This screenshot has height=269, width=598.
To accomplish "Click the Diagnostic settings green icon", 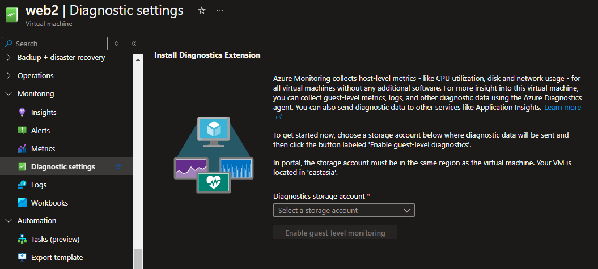I will [x=22, y=167].
